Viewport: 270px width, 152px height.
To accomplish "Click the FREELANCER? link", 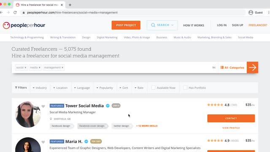I will (258, 25).
